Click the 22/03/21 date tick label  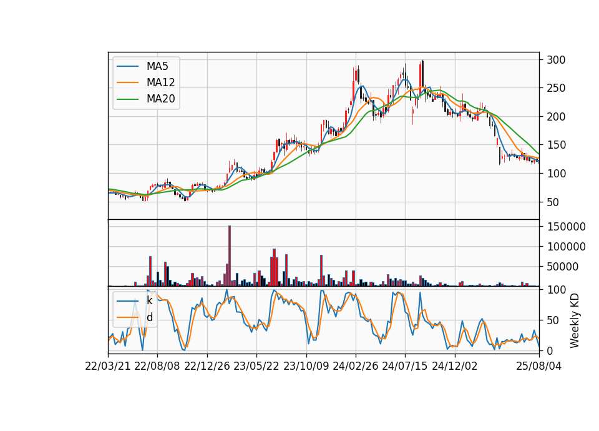pyautogui.click(x=108, y=366)
